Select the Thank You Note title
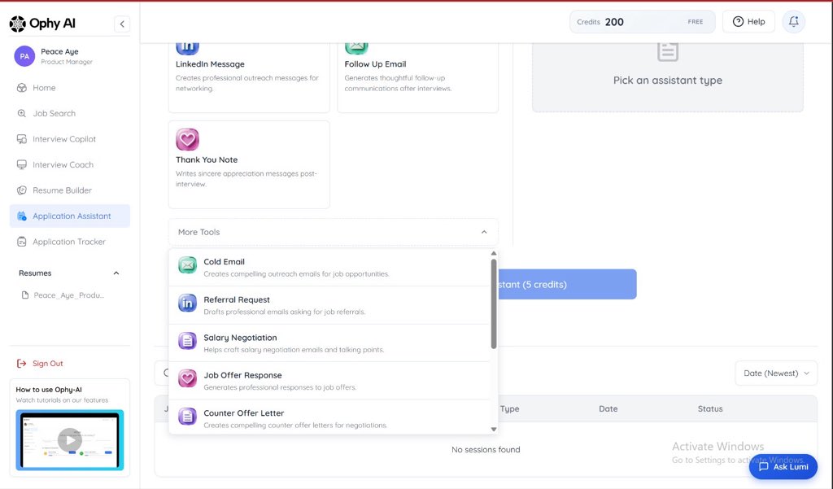Image resolution: width=833 pixels, height=489 pixels. click(207, 159)
